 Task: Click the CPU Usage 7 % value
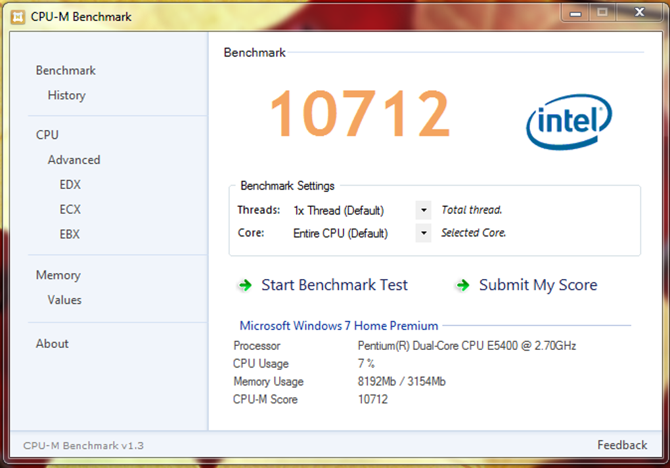click(366, 364)
